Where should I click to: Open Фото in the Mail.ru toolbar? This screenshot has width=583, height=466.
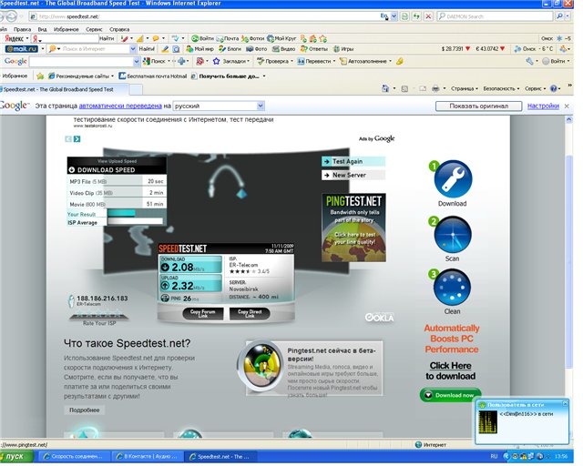tap(257, 48)
